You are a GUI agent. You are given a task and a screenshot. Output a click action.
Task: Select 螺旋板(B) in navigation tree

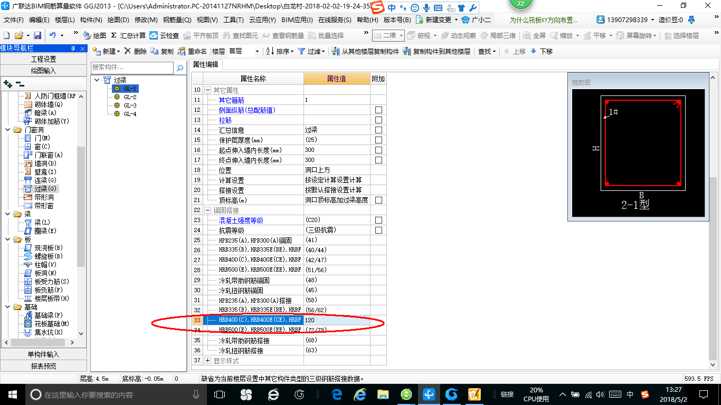(43, 256)
